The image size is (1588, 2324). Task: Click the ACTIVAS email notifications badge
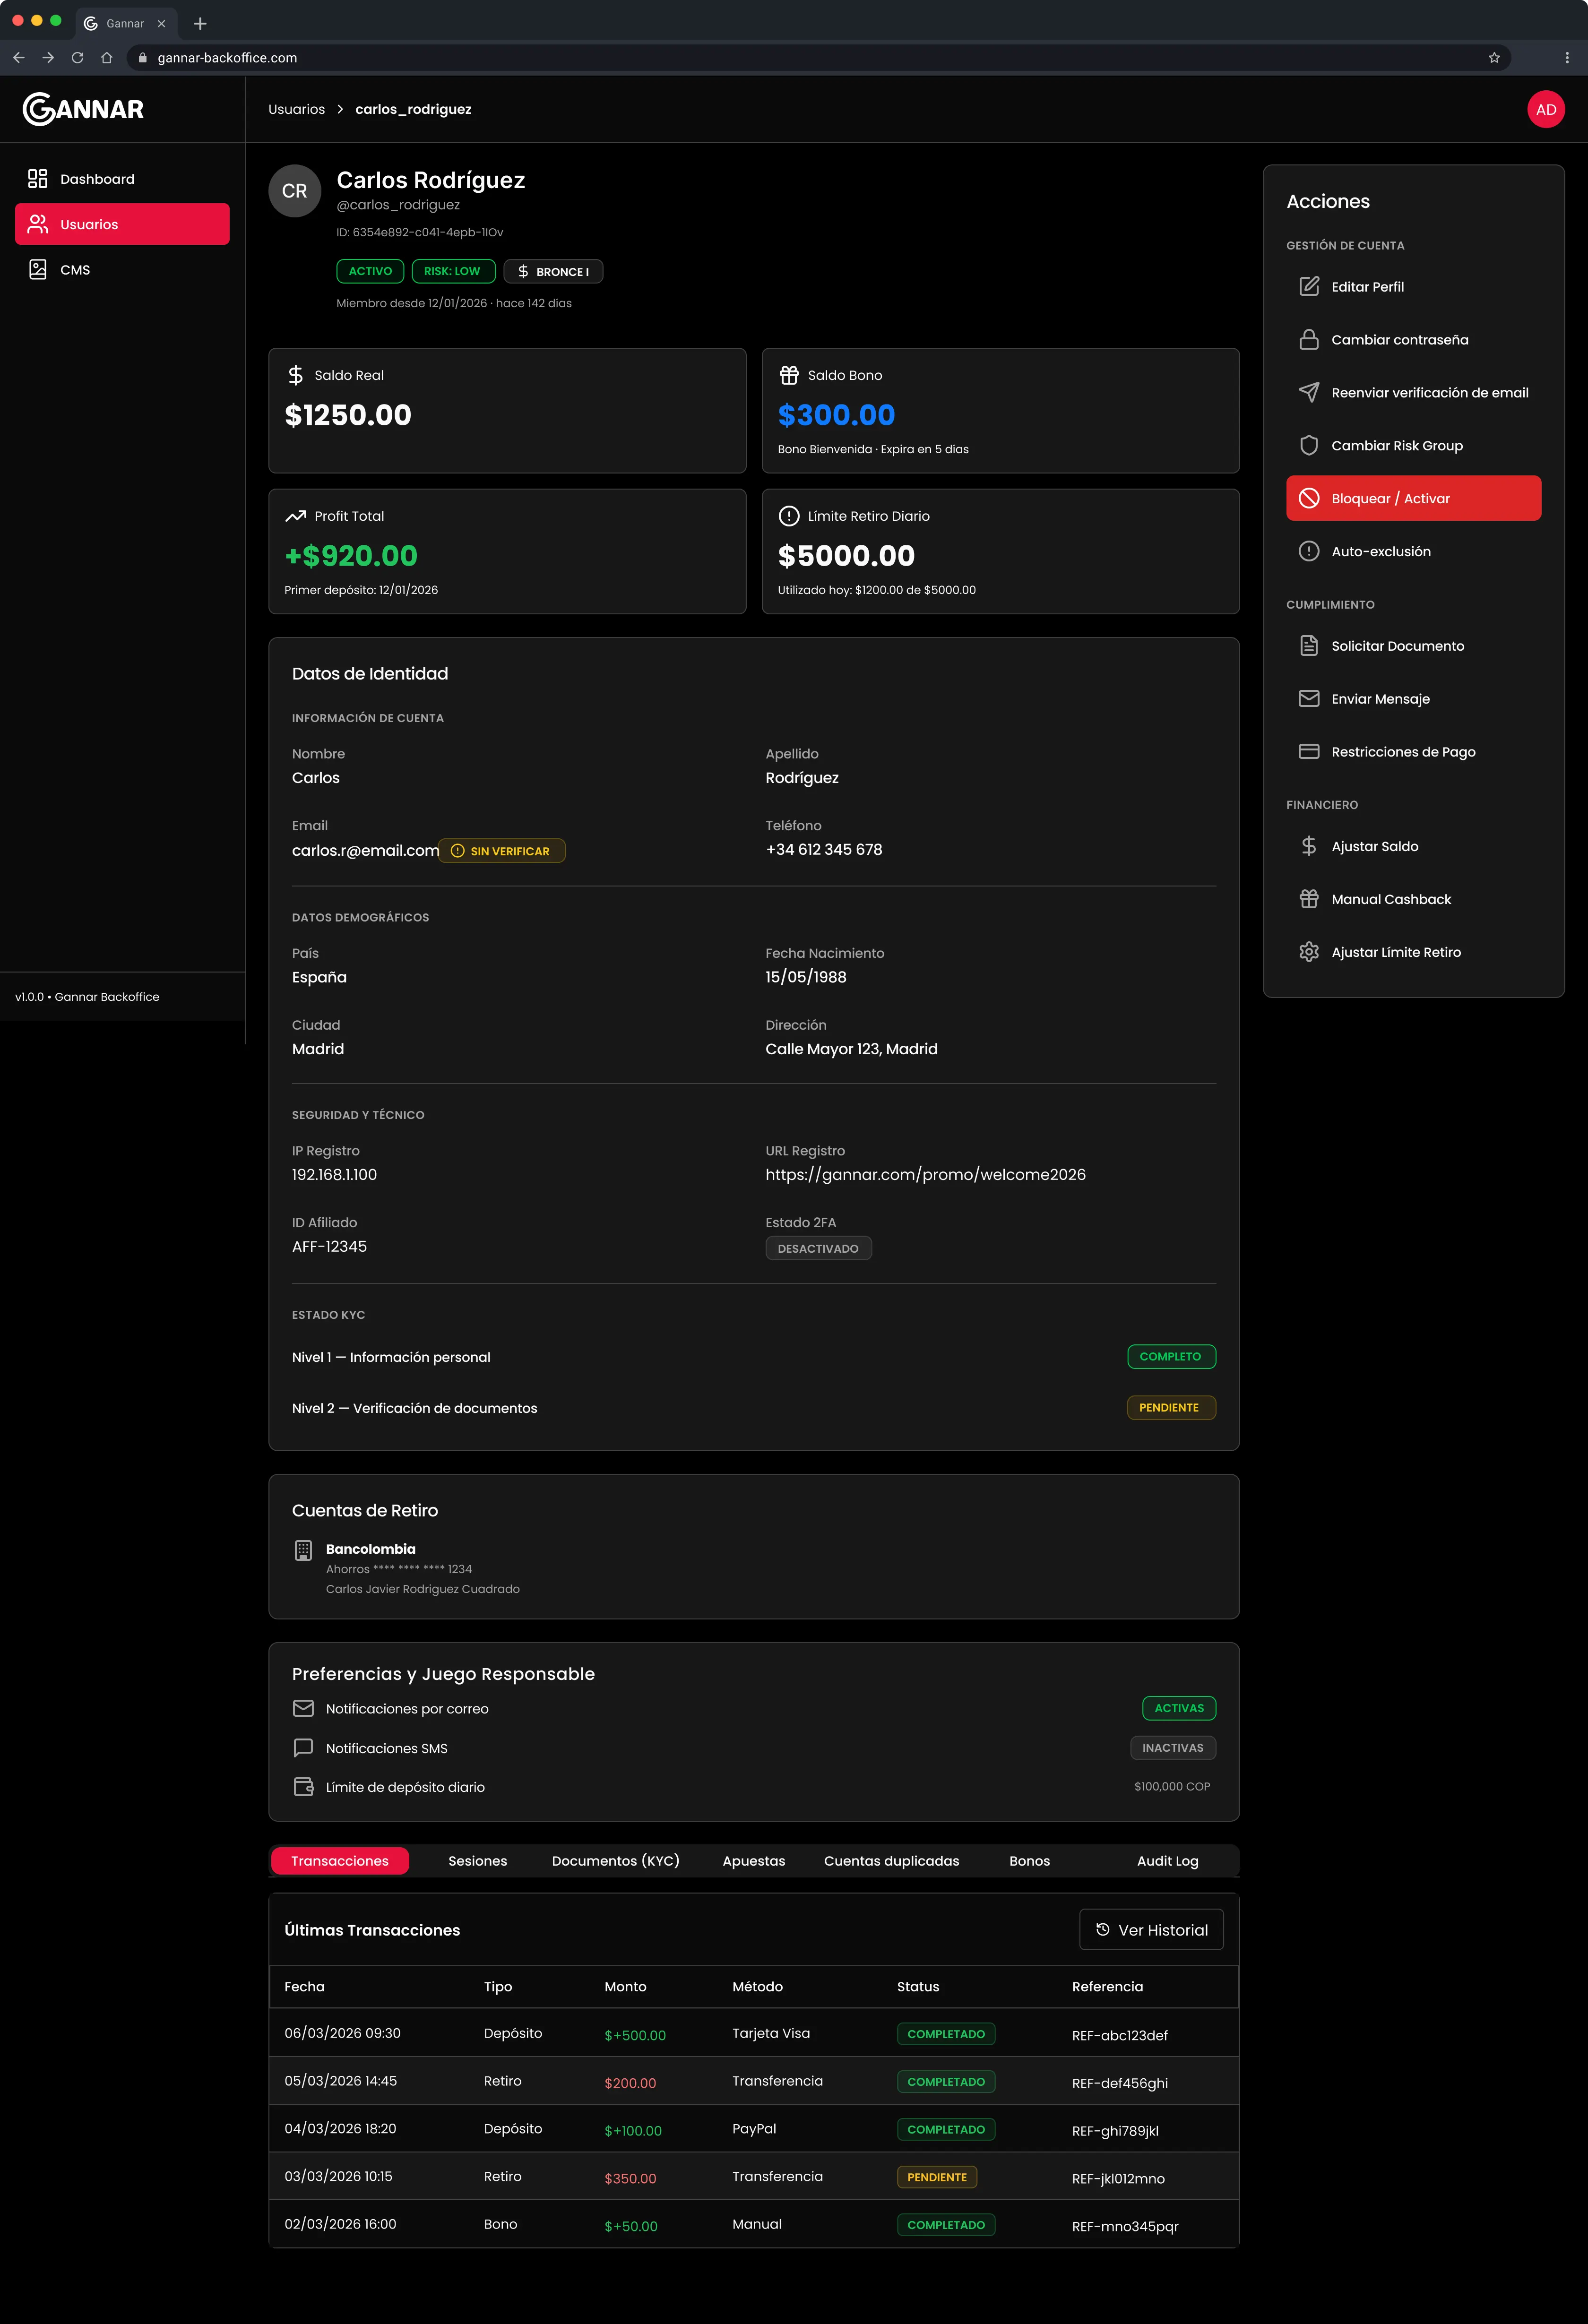coord(1179,1708)
